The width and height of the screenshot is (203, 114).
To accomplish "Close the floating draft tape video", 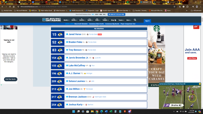I will coord(200,84).
